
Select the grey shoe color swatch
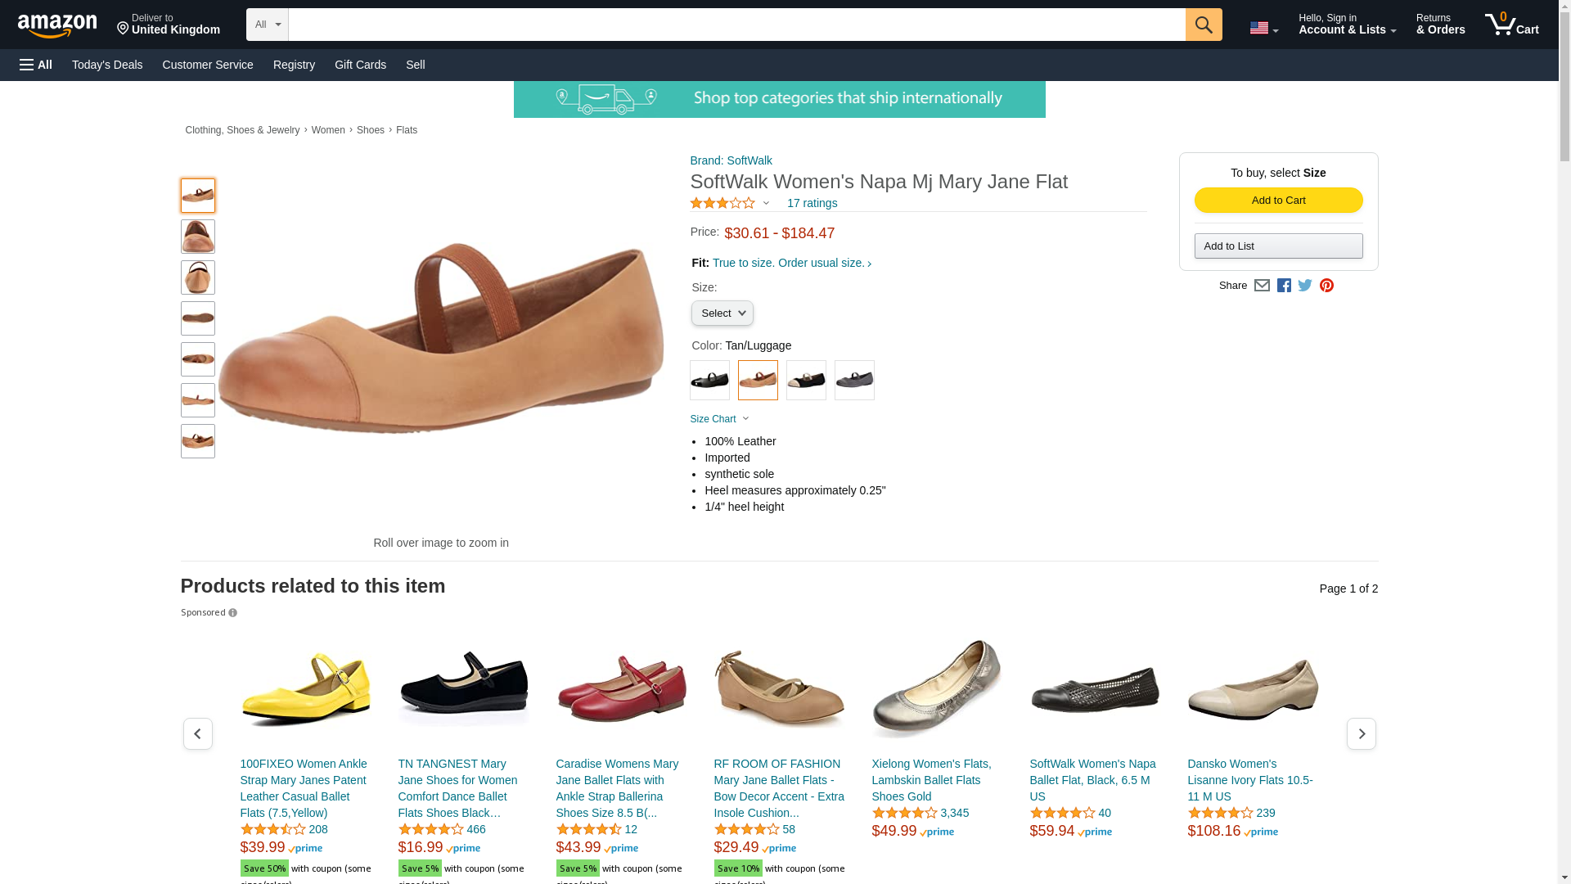coord(854,381)
